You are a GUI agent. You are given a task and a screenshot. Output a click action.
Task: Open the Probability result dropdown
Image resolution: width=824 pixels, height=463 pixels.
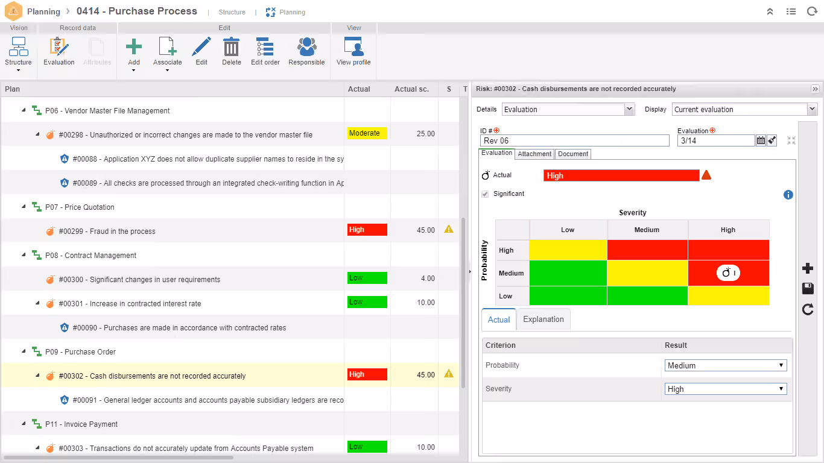726,365
